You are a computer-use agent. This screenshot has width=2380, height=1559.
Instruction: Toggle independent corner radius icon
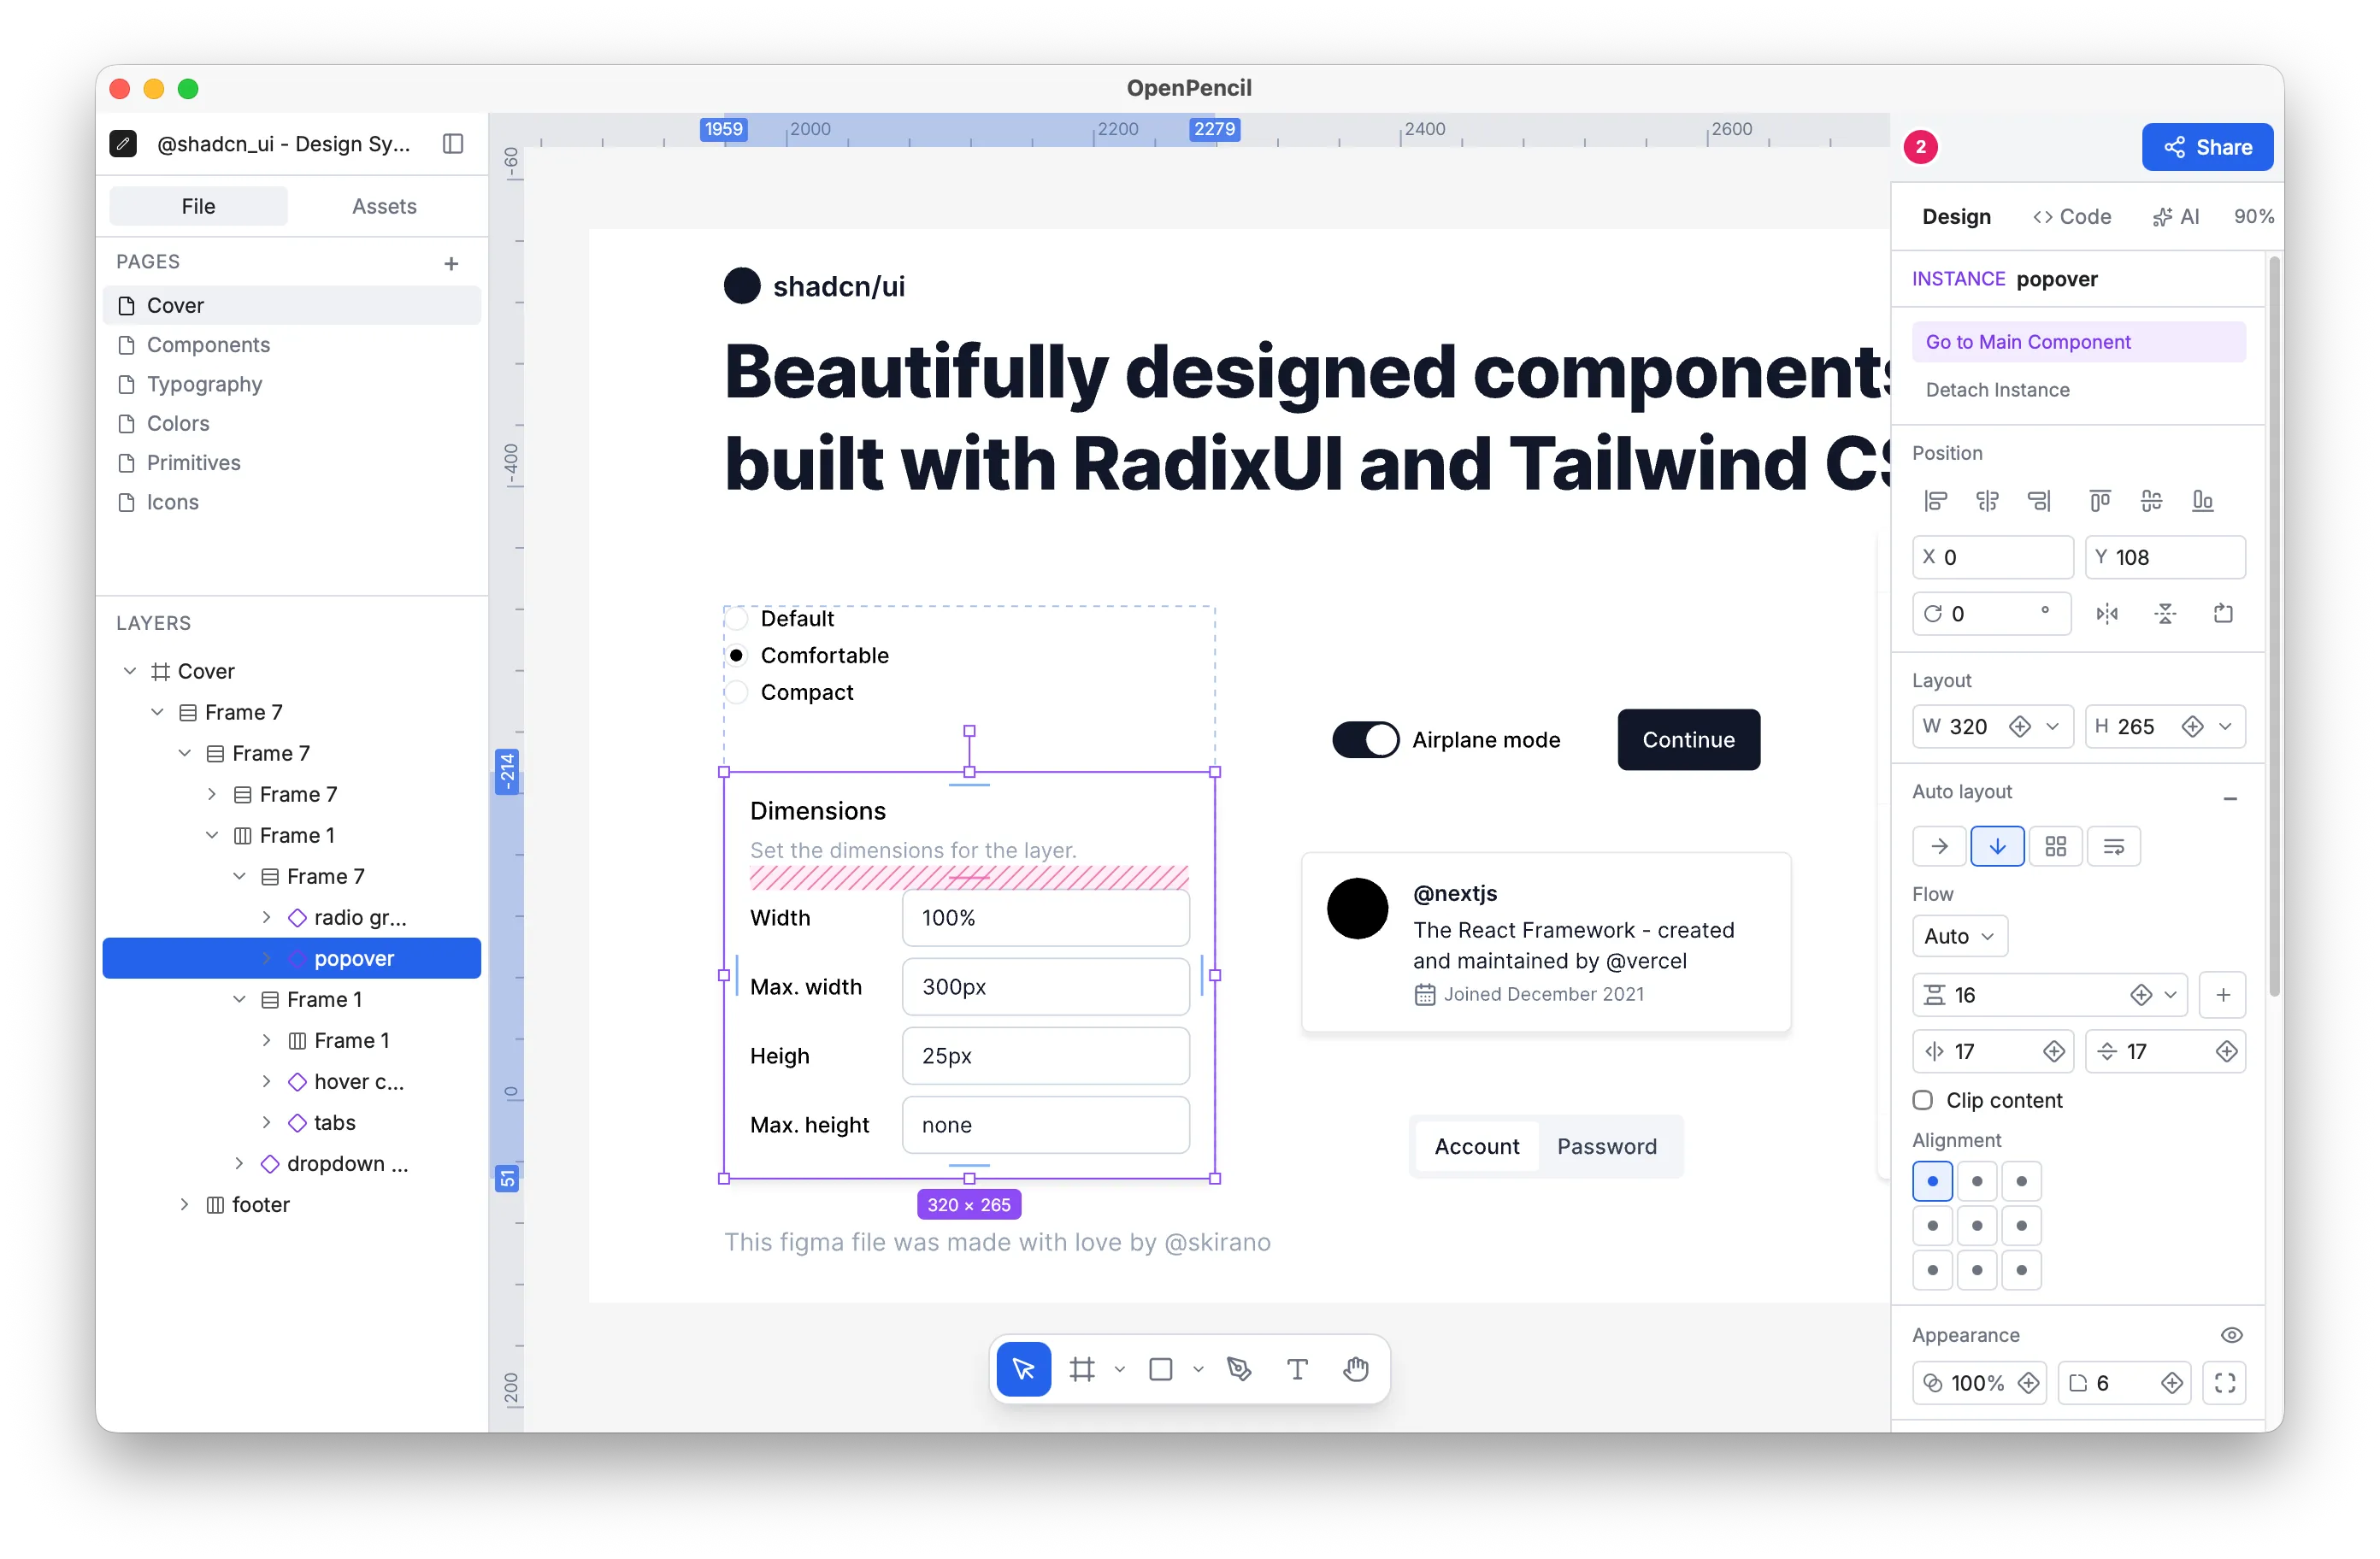pyautogui.click(x=2224, y=1383)
